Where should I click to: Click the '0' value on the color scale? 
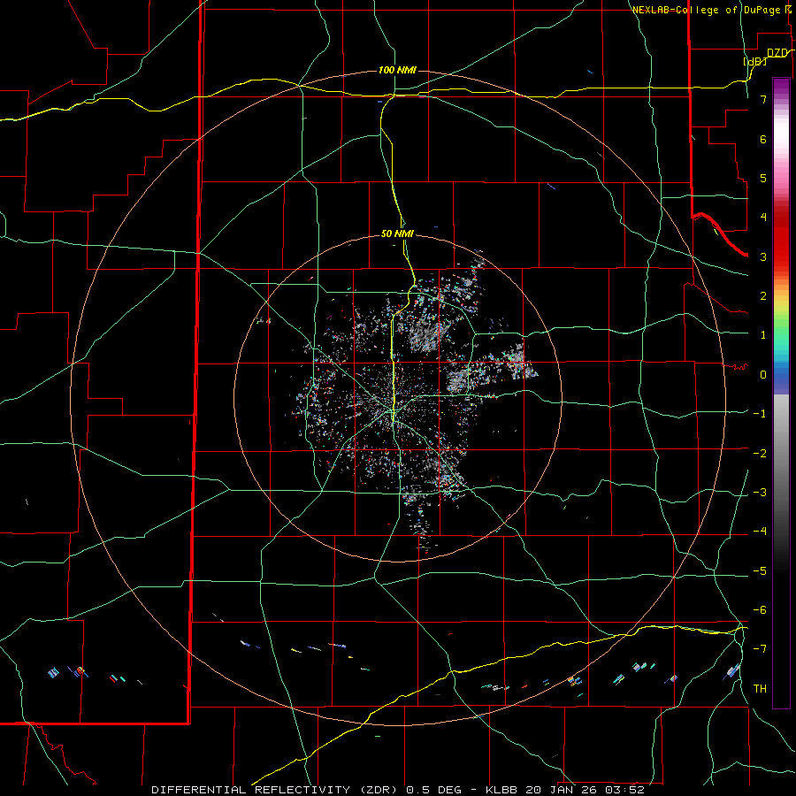click(x=763, y=375)
